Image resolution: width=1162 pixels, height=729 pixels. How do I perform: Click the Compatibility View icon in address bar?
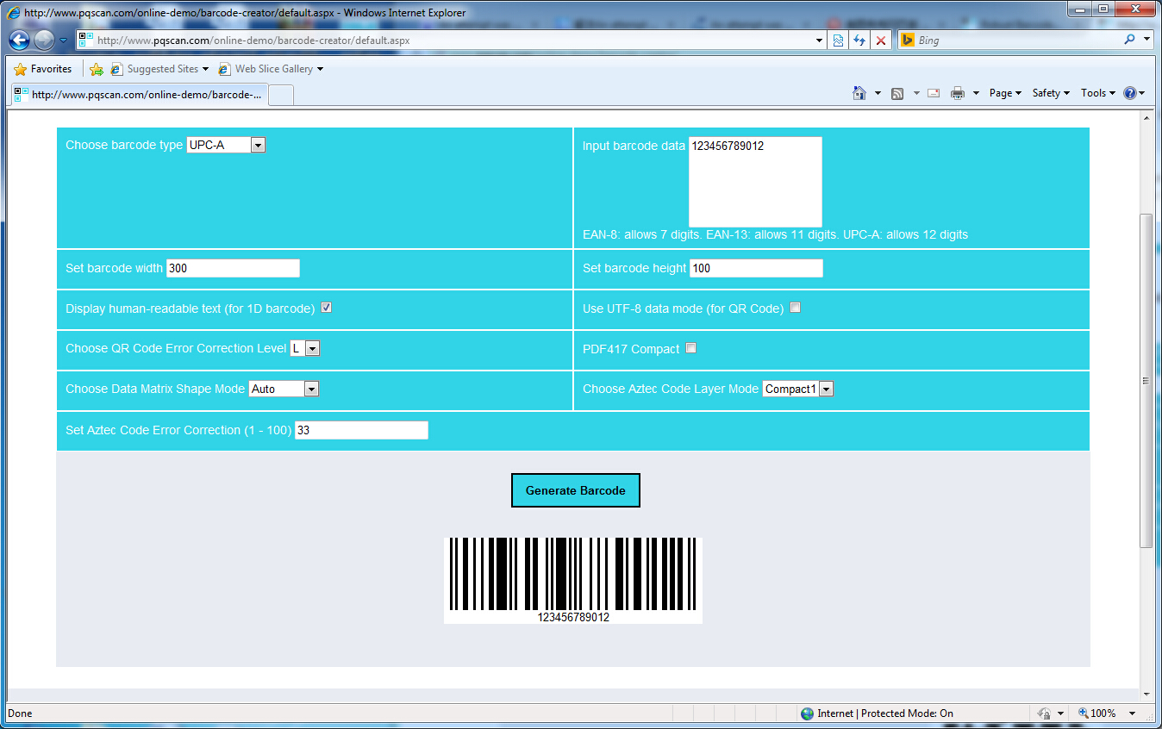coord(838,40)
